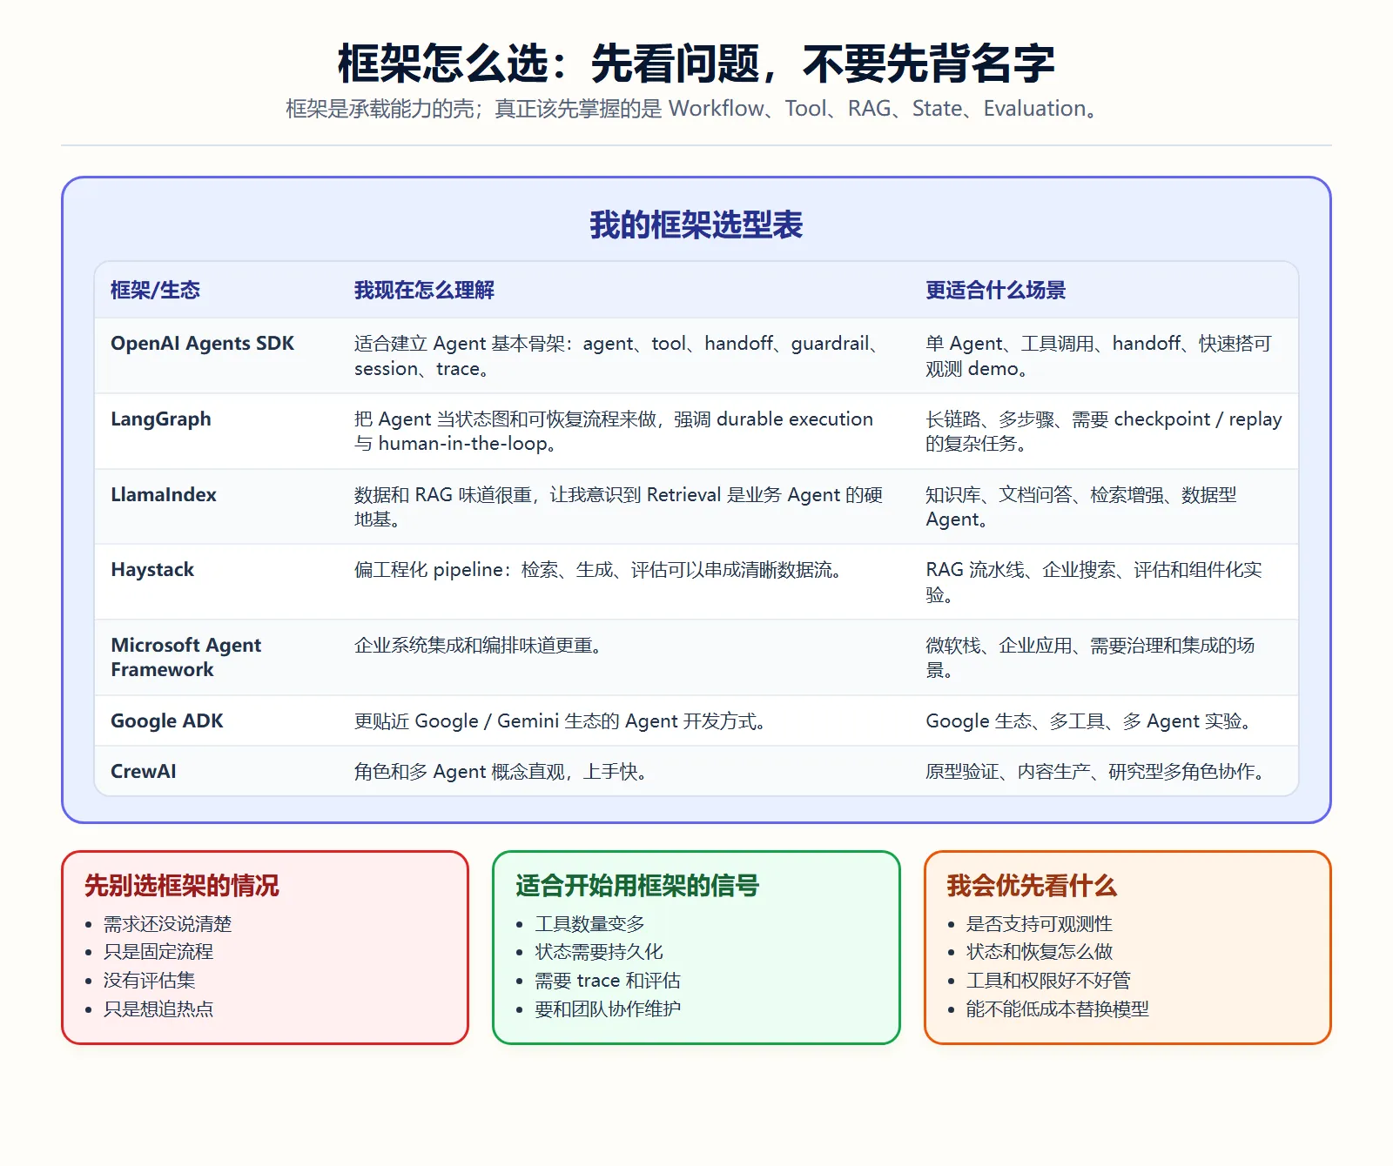
Task: Click the description starting 适合建立 Agent 基本骨架
Action: click(x=619, y=356)
